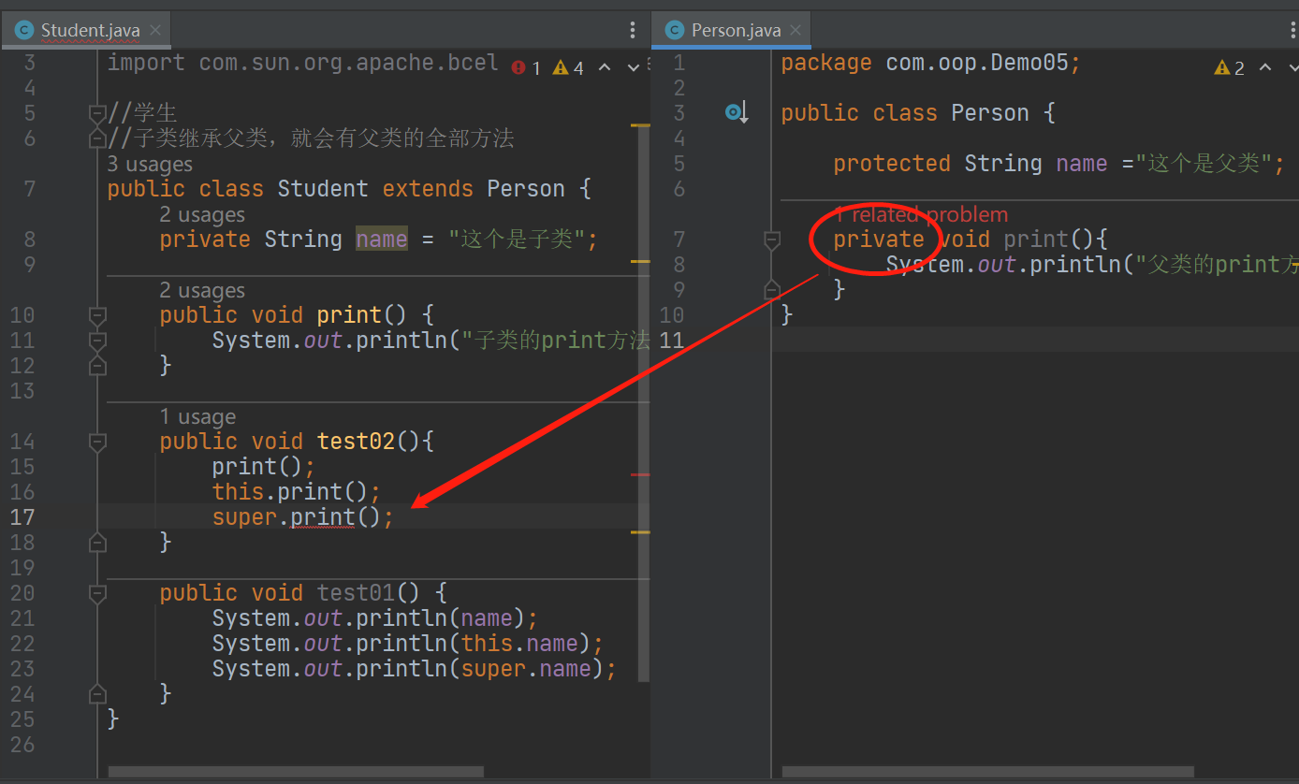
Task: Click the vertical scrollbar in Student.java editor
Action: [644, 402]
